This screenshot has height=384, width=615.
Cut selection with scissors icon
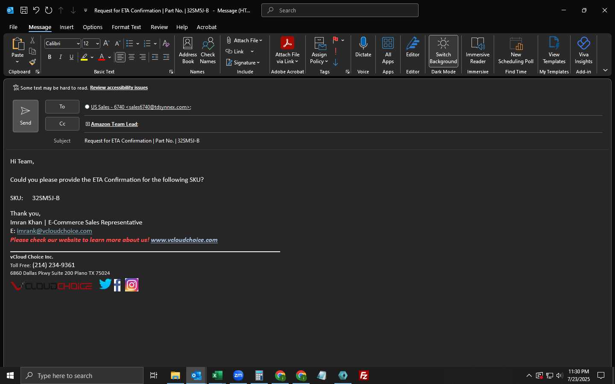click(x=32, y=41)
